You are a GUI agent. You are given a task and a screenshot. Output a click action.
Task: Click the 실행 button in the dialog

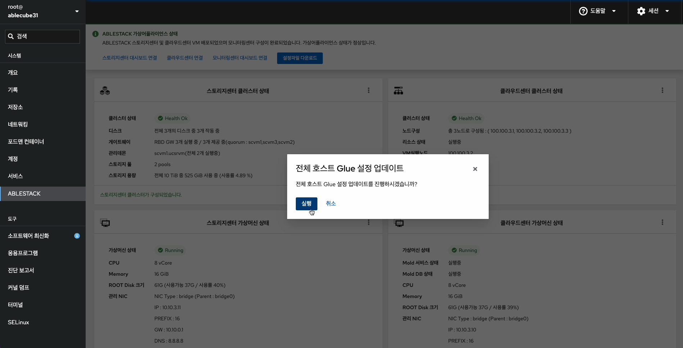point(306,203)
